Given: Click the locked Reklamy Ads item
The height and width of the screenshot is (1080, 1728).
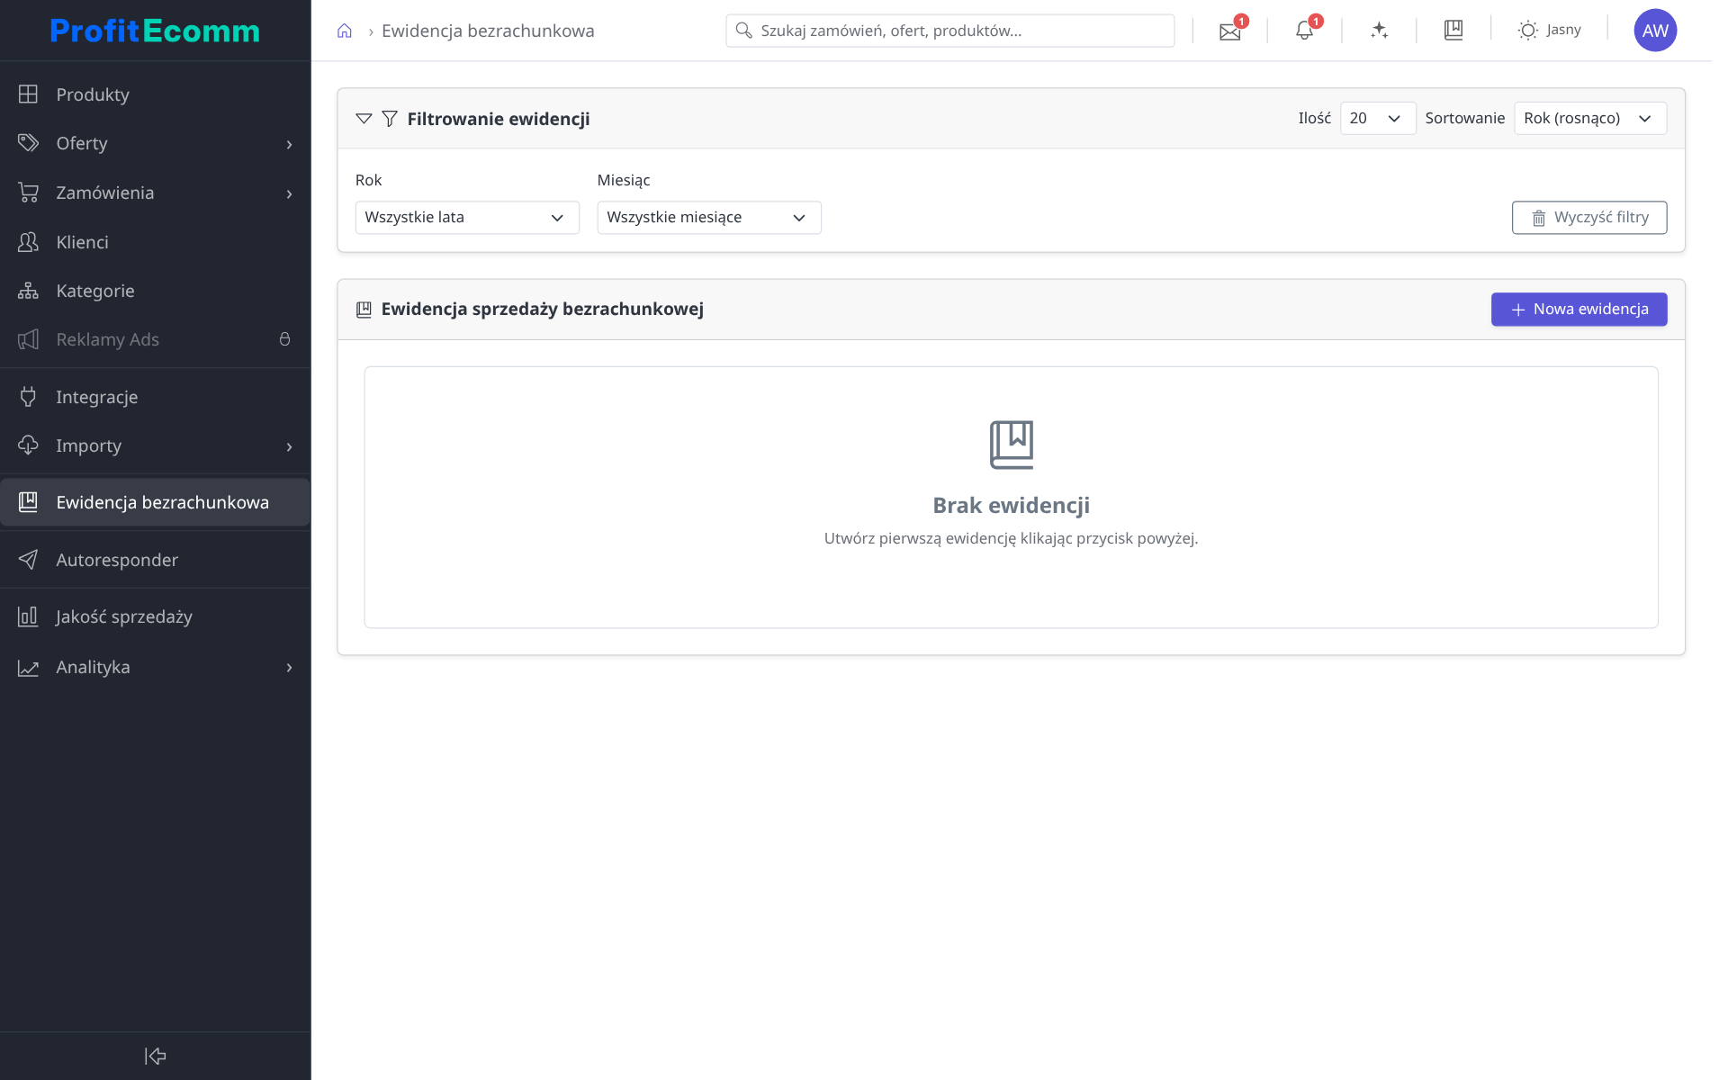Looking at the screenshot, I should pyautogui.click(x=155, y=339).
